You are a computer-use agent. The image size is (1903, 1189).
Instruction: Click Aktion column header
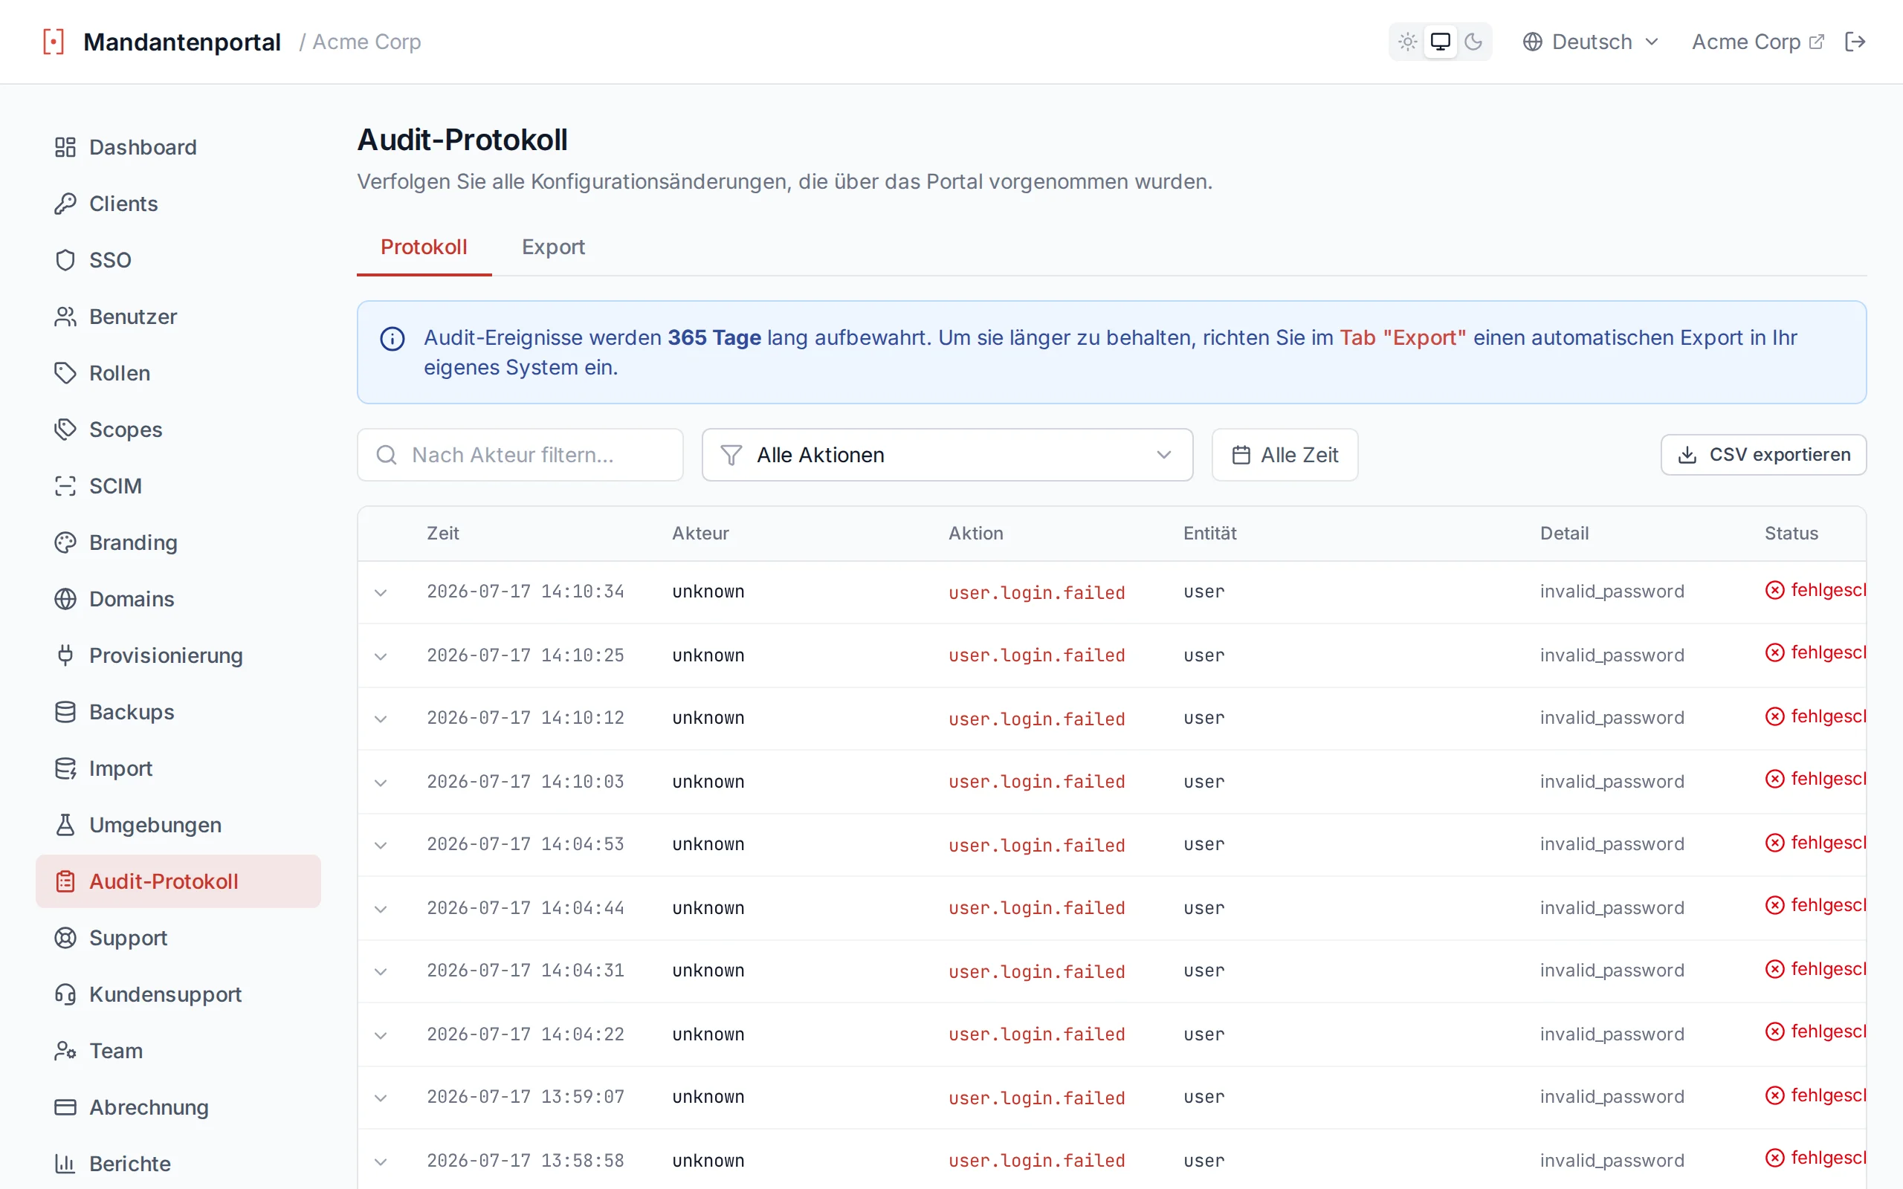pyautogui.click(x=975, y=533)
